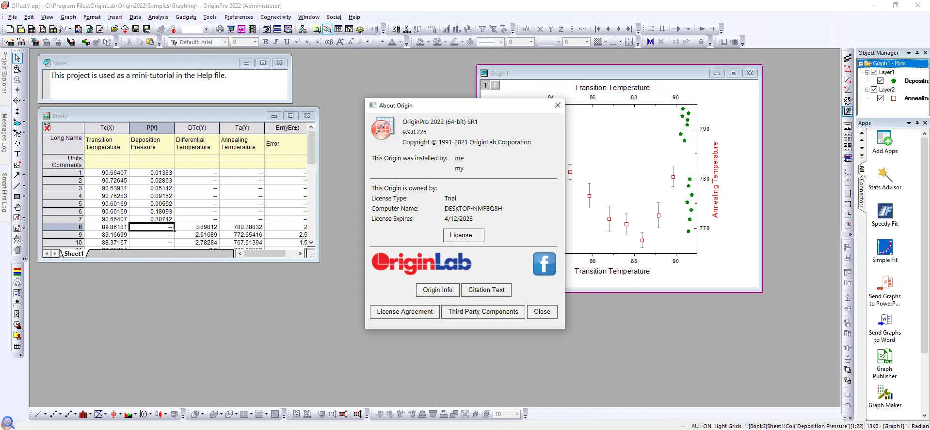Open the Object Manager panel dropdown arrow
This screenshot has width=930, height=430.
point(909,53)
